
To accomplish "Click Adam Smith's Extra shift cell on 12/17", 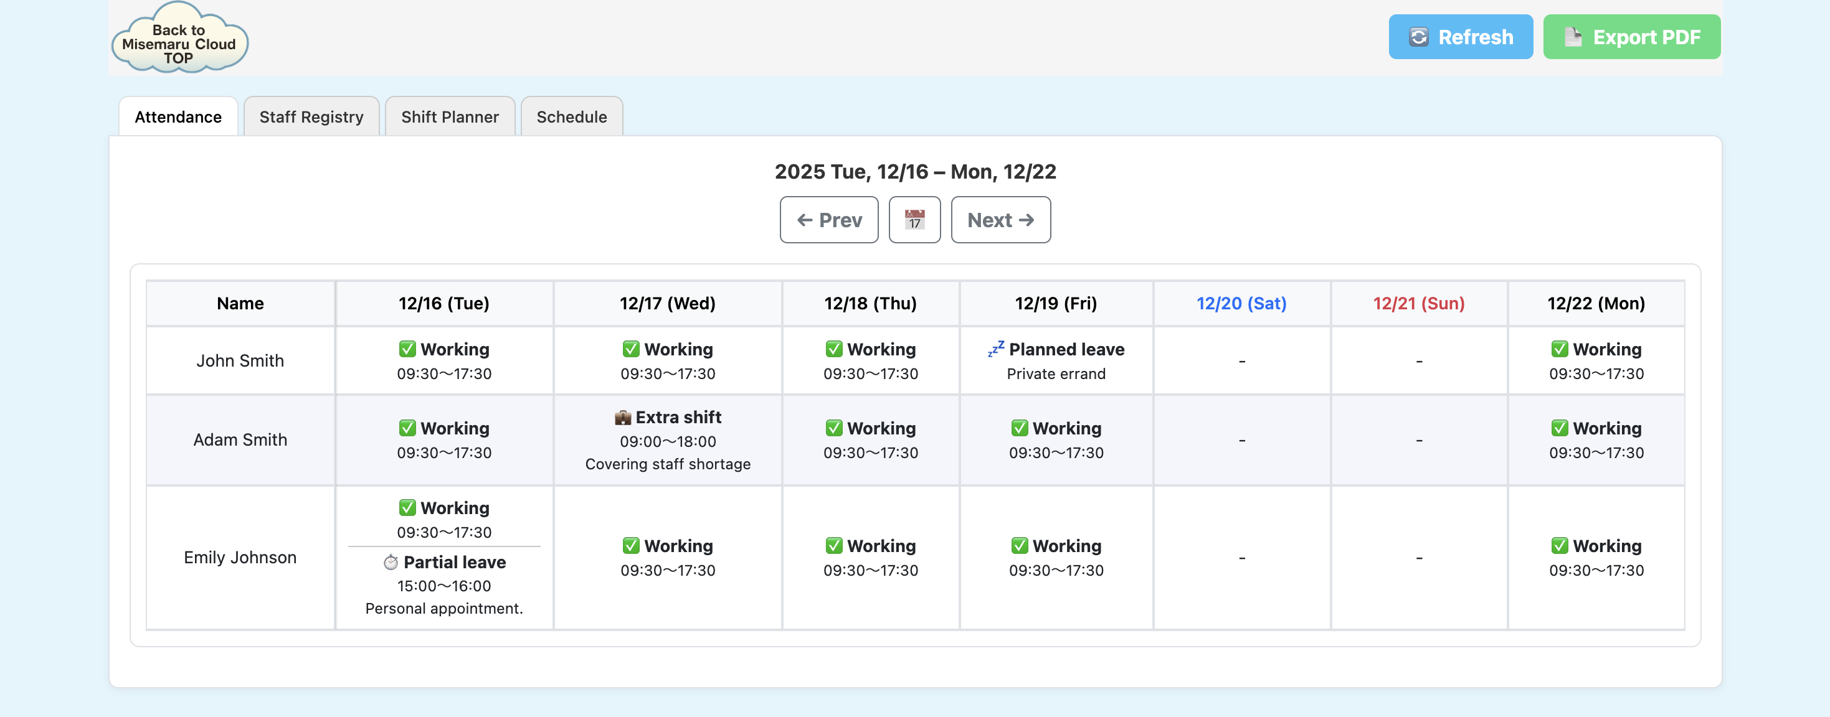I will click(667, 440).
